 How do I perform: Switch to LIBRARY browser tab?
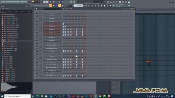(22, 11)
